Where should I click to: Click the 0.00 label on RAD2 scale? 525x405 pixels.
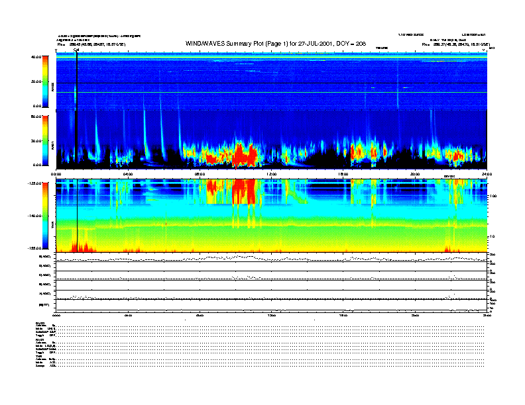pyautogui.click(x=37, y=107)
